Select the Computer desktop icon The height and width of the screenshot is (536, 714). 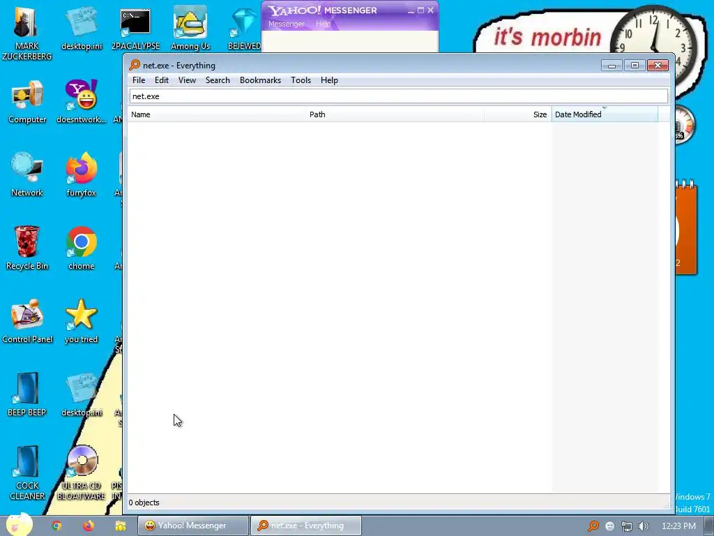tap(27, 101)
